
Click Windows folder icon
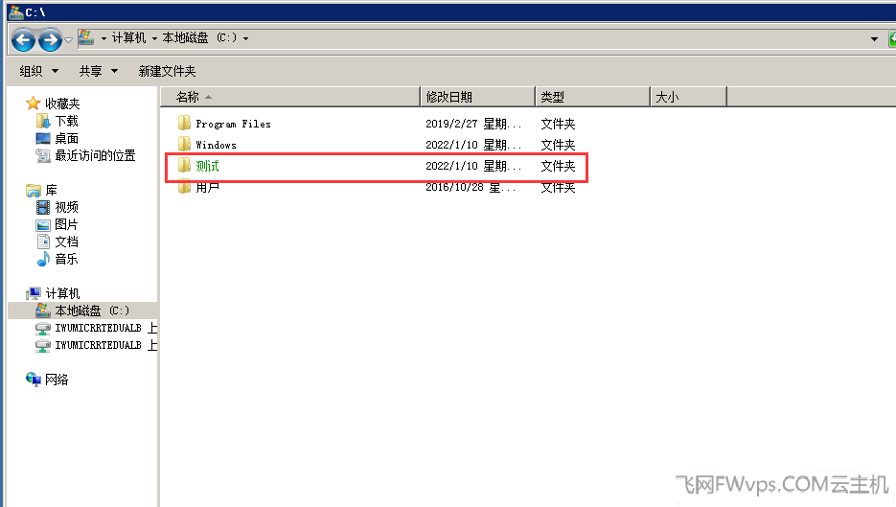184,144
